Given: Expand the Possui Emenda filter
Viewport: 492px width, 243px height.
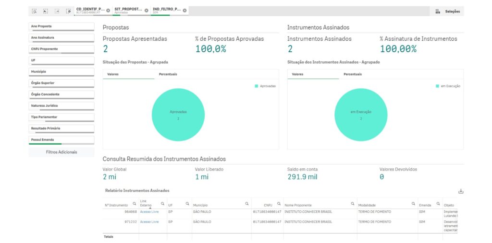Looking at the screenshot, I should [x=61, y=140].
